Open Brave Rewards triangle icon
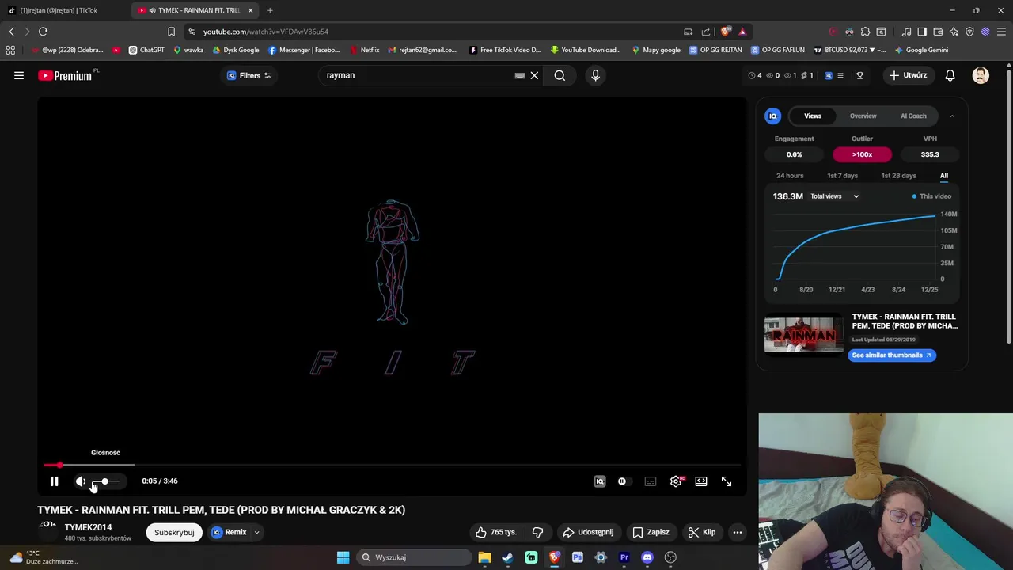The image size is (1013, 570). 742,32
